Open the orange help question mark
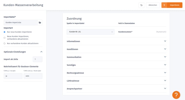Image resolution: width=185 pixels, height=100 pixels. click(176, 95)
